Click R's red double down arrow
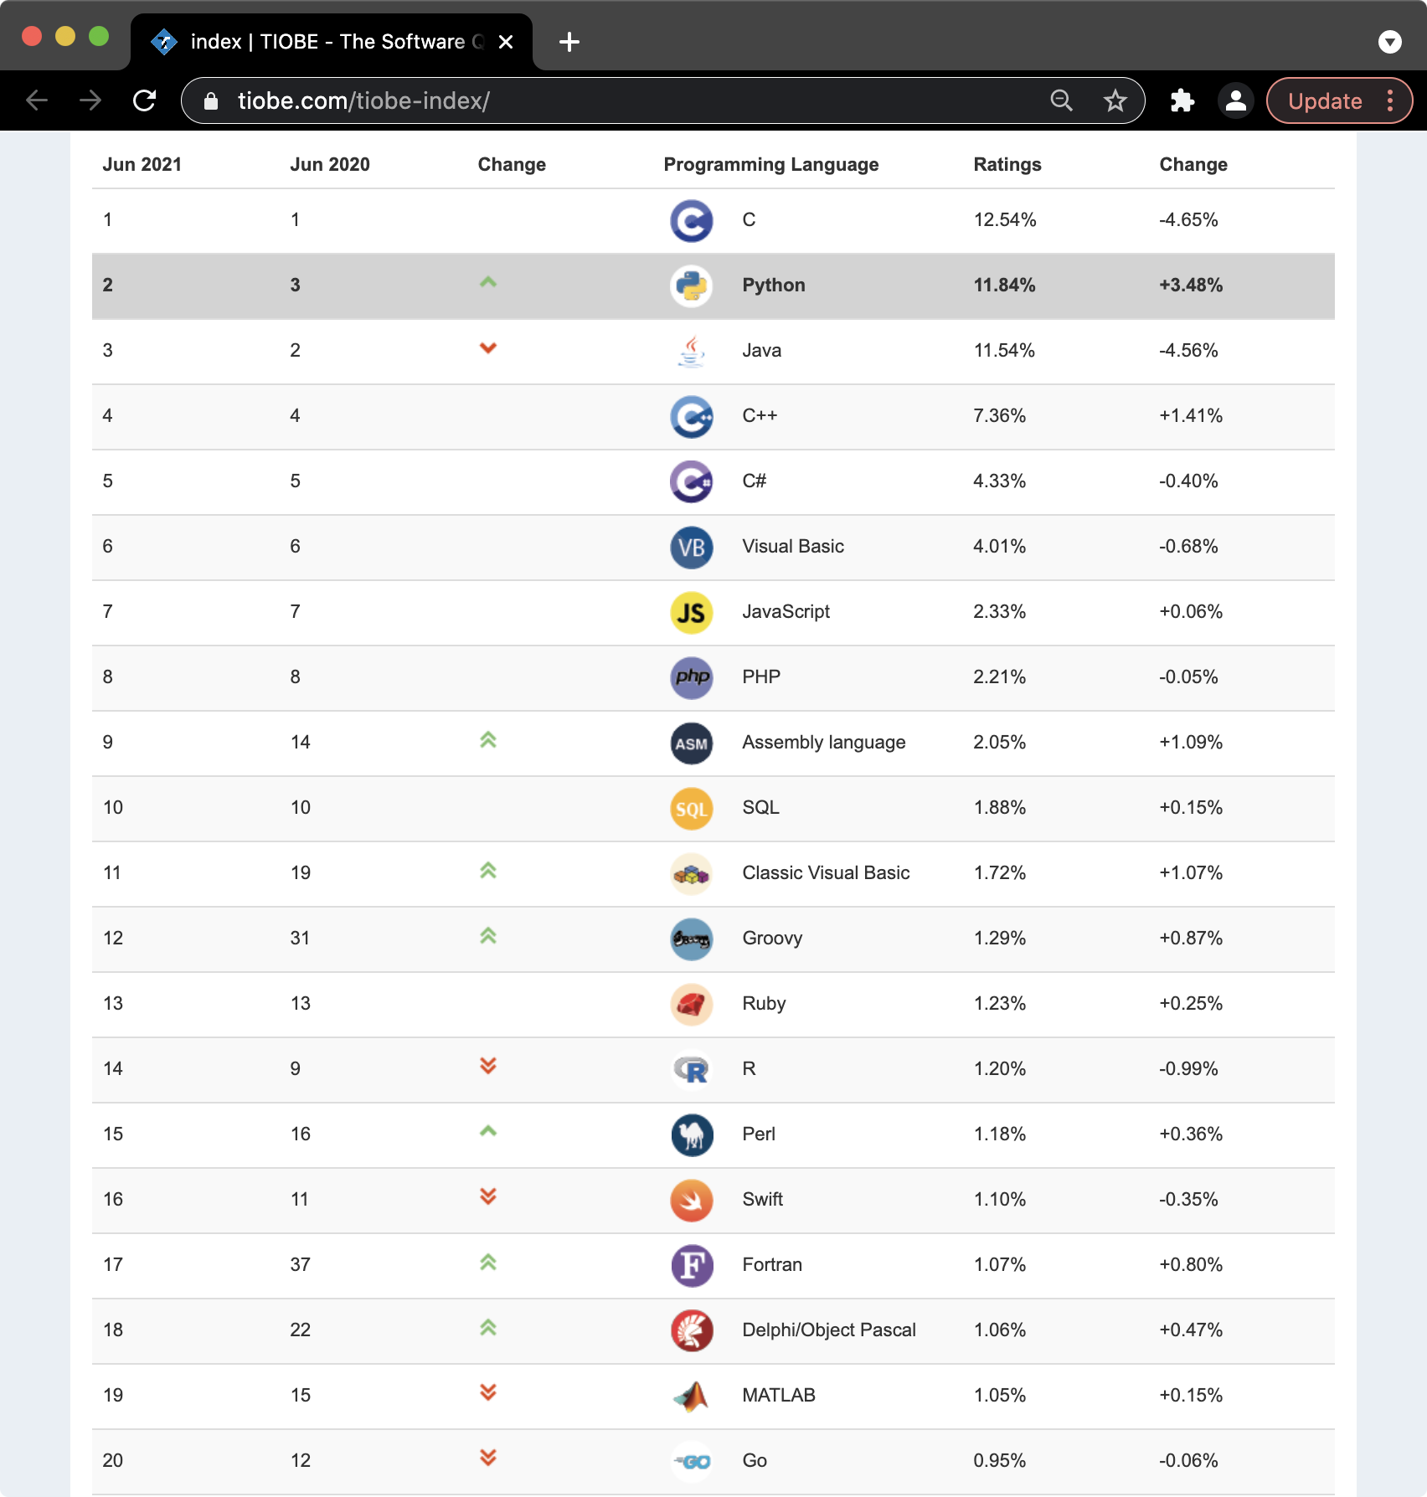 coord(488,1065)
